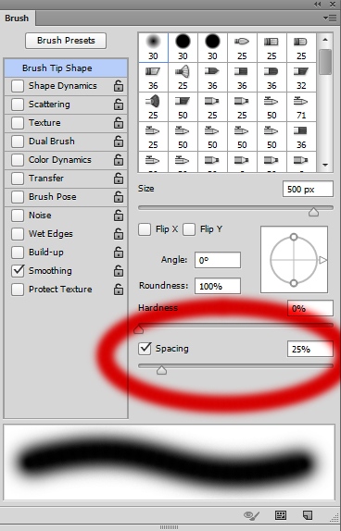This screenshot has height=531, width=341.
Task: Click the lock icon beside Scattering
Action: (119, 105)
